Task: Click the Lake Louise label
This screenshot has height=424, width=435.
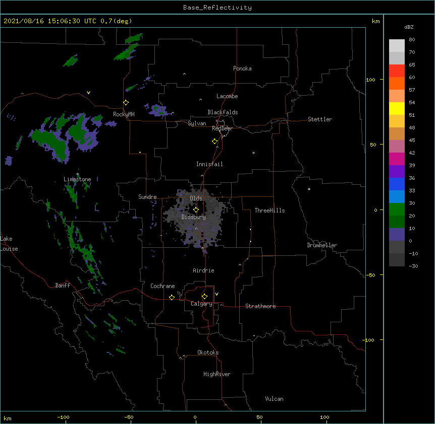Action: point(9,244)
